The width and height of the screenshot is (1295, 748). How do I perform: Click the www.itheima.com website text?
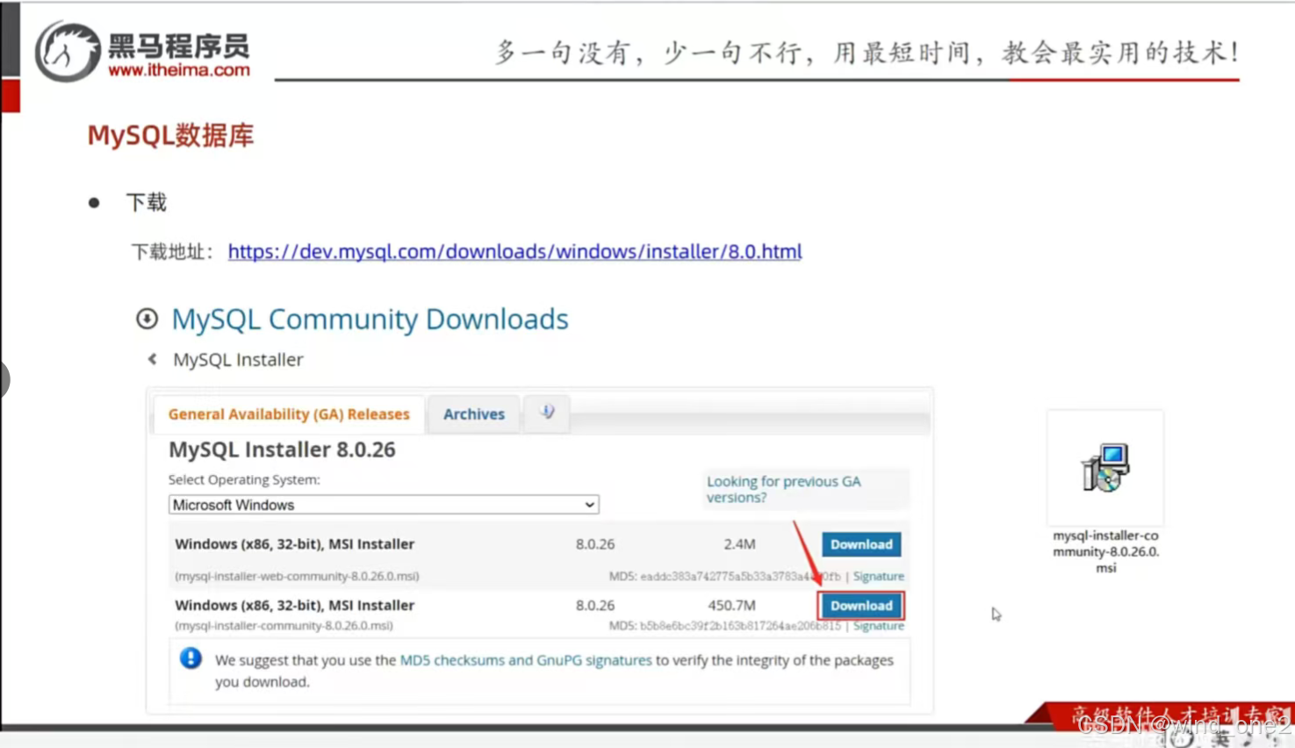pos(179,70)
